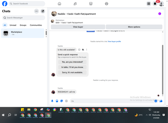Click the chat list scrollbar
Viewport: 168px width, 123px height.
pyautogui.click(x=46, y=33)
